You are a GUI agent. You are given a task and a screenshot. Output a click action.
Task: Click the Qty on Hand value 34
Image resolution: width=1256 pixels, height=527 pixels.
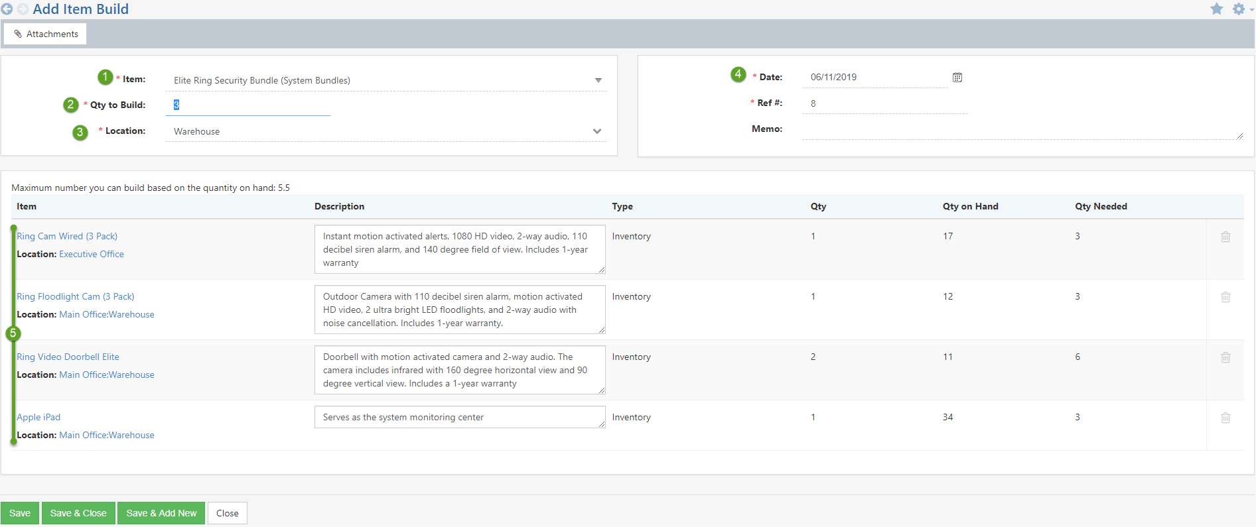coord(947,417)
